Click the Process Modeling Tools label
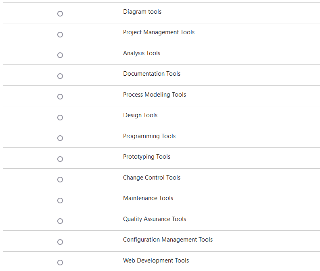Image resolution: width=320 pixels, height=271 pixels. tap(155, 95)
